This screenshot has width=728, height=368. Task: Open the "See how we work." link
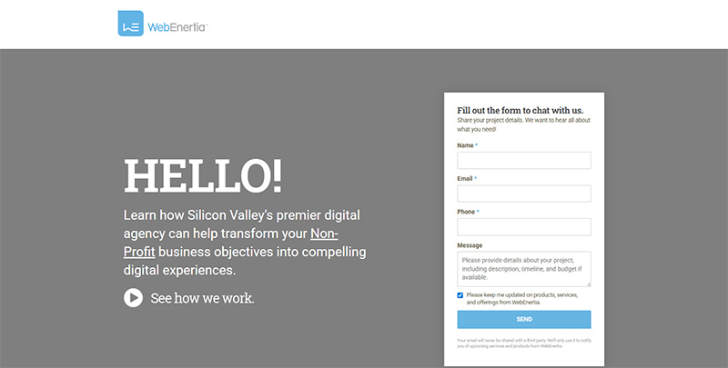pyautogui.click(x=202, y=297)
